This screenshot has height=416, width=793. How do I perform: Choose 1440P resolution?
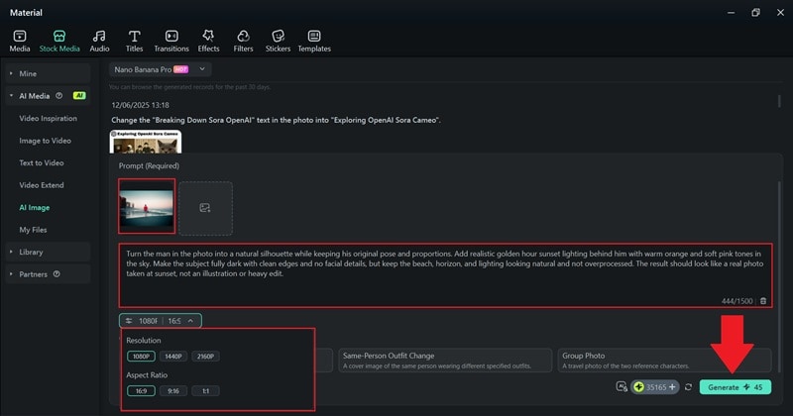pos(172,357)
